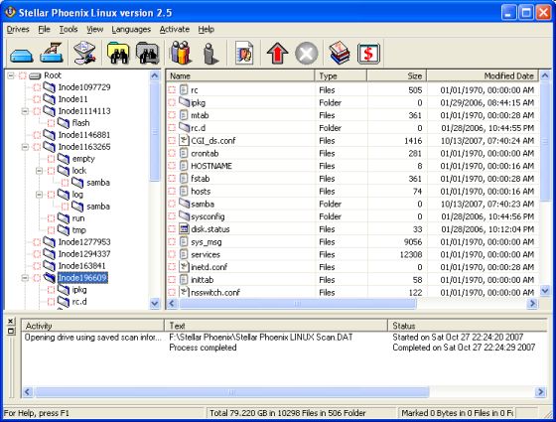Click the document preview toolbar icon

coord(244,54)
